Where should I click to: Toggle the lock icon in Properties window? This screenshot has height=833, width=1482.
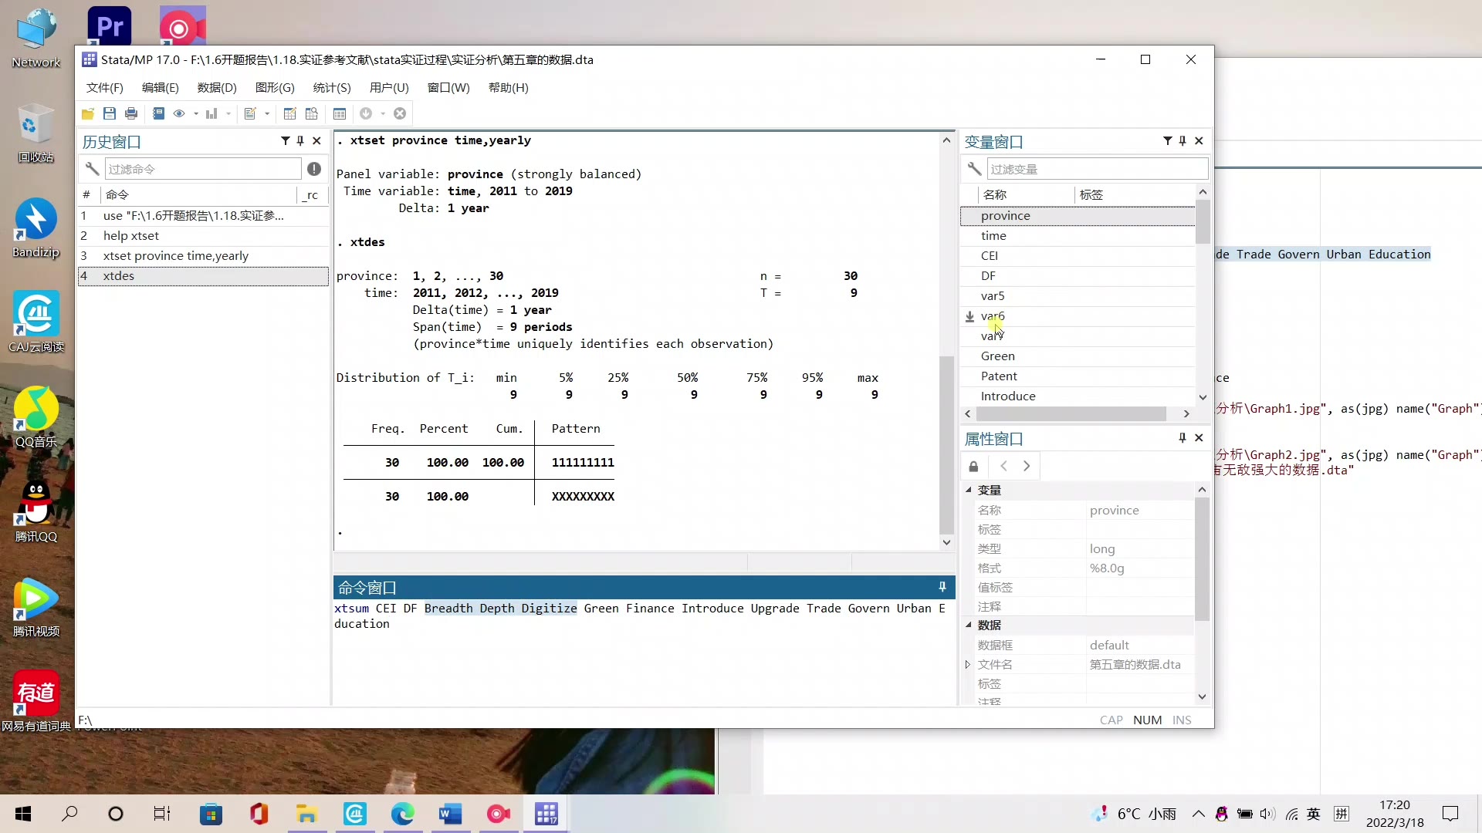coord(973,466)
